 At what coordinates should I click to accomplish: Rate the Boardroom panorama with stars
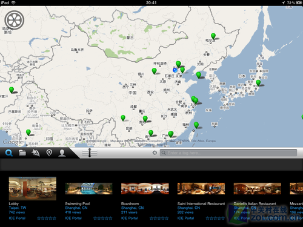pyautogui.click(x=159, y=218)
